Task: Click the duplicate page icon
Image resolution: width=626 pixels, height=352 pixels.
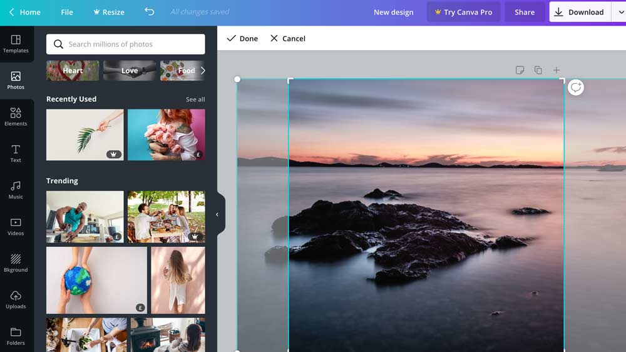Action: (x=538, y=70)
